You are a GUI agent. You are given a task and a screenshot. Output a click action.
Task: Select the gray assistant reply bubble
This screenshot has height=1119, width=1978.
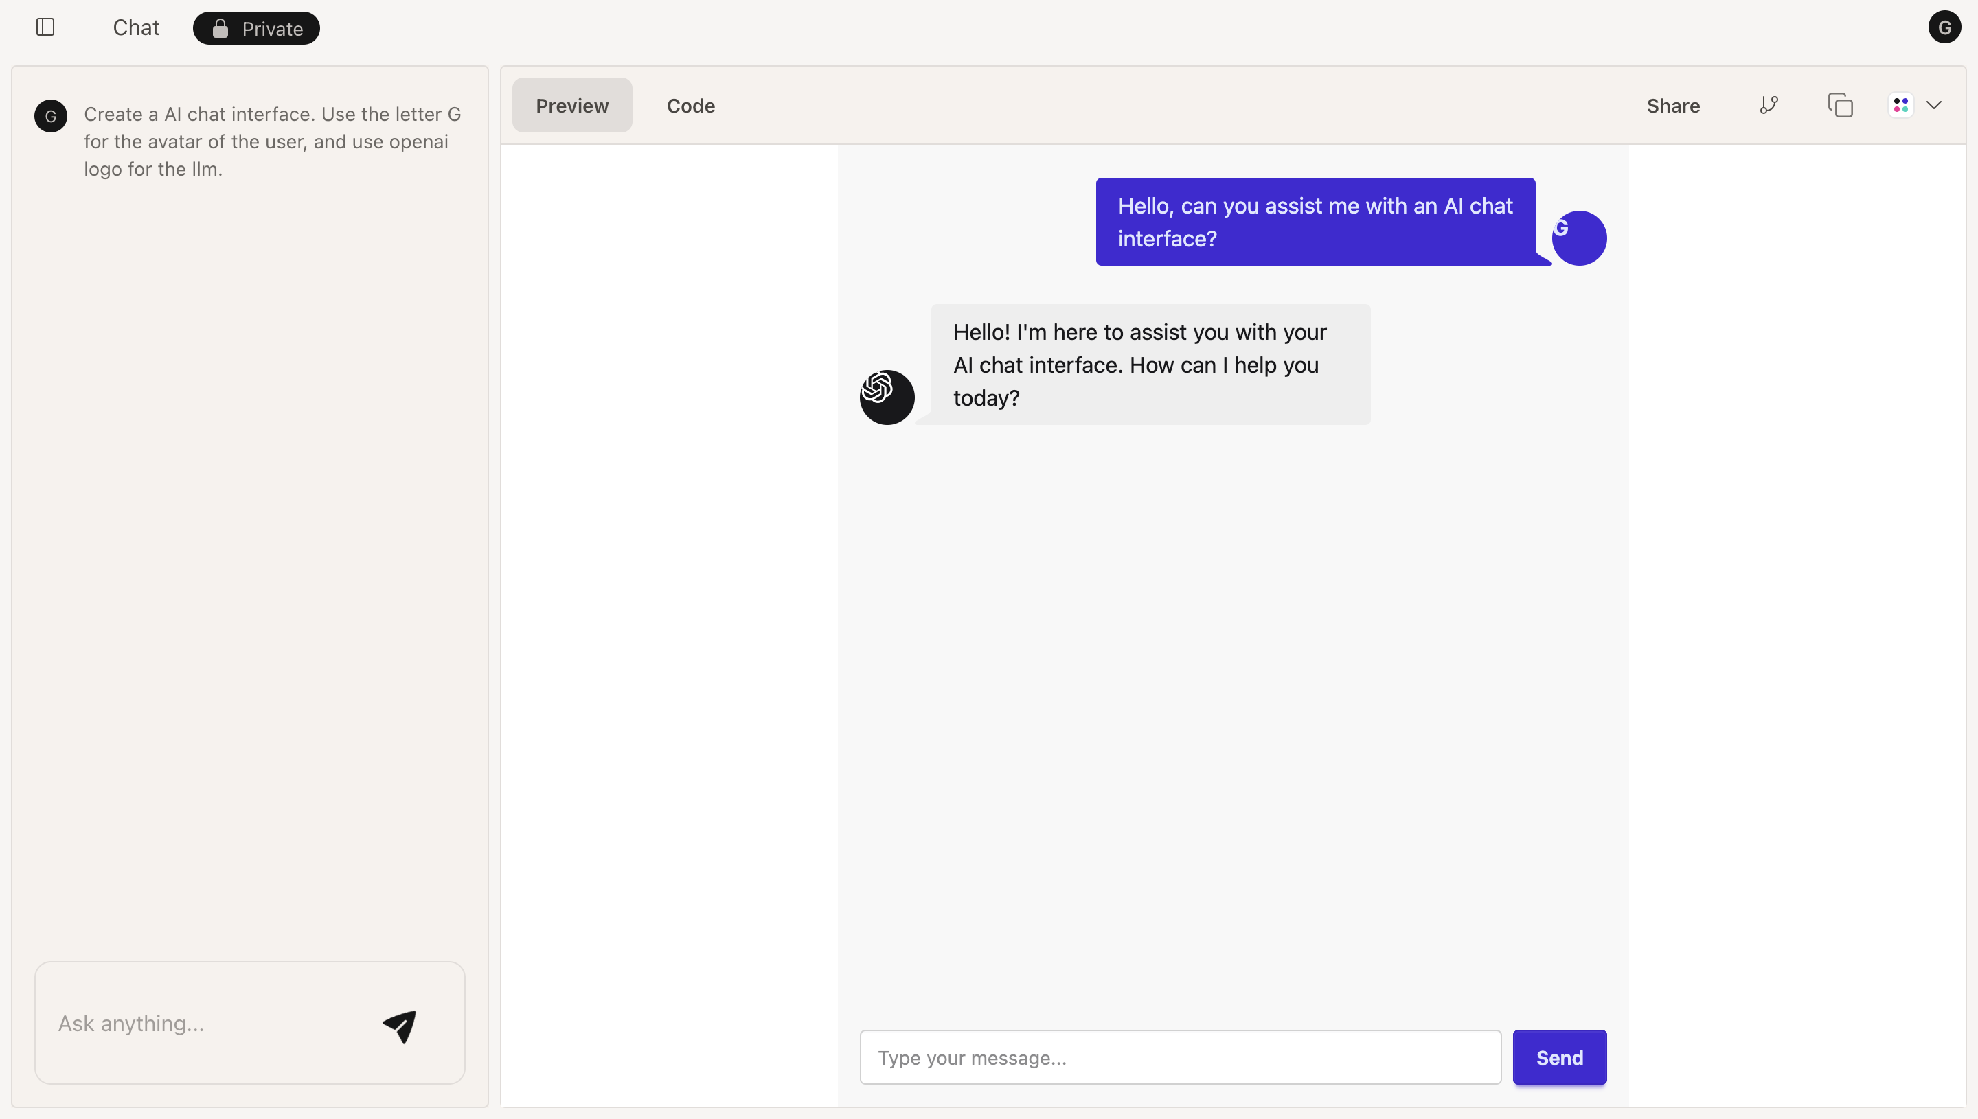[x=1151, y=365]
